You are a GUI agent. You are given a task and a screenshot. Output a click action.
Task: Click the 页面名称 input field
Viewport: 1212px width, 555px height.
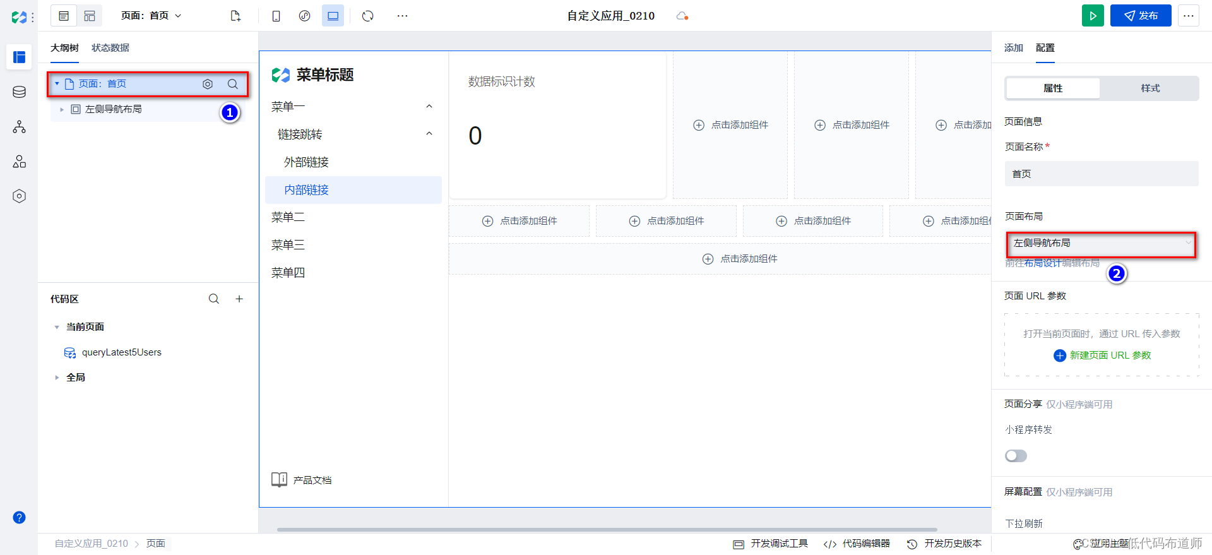(1102, 174)
